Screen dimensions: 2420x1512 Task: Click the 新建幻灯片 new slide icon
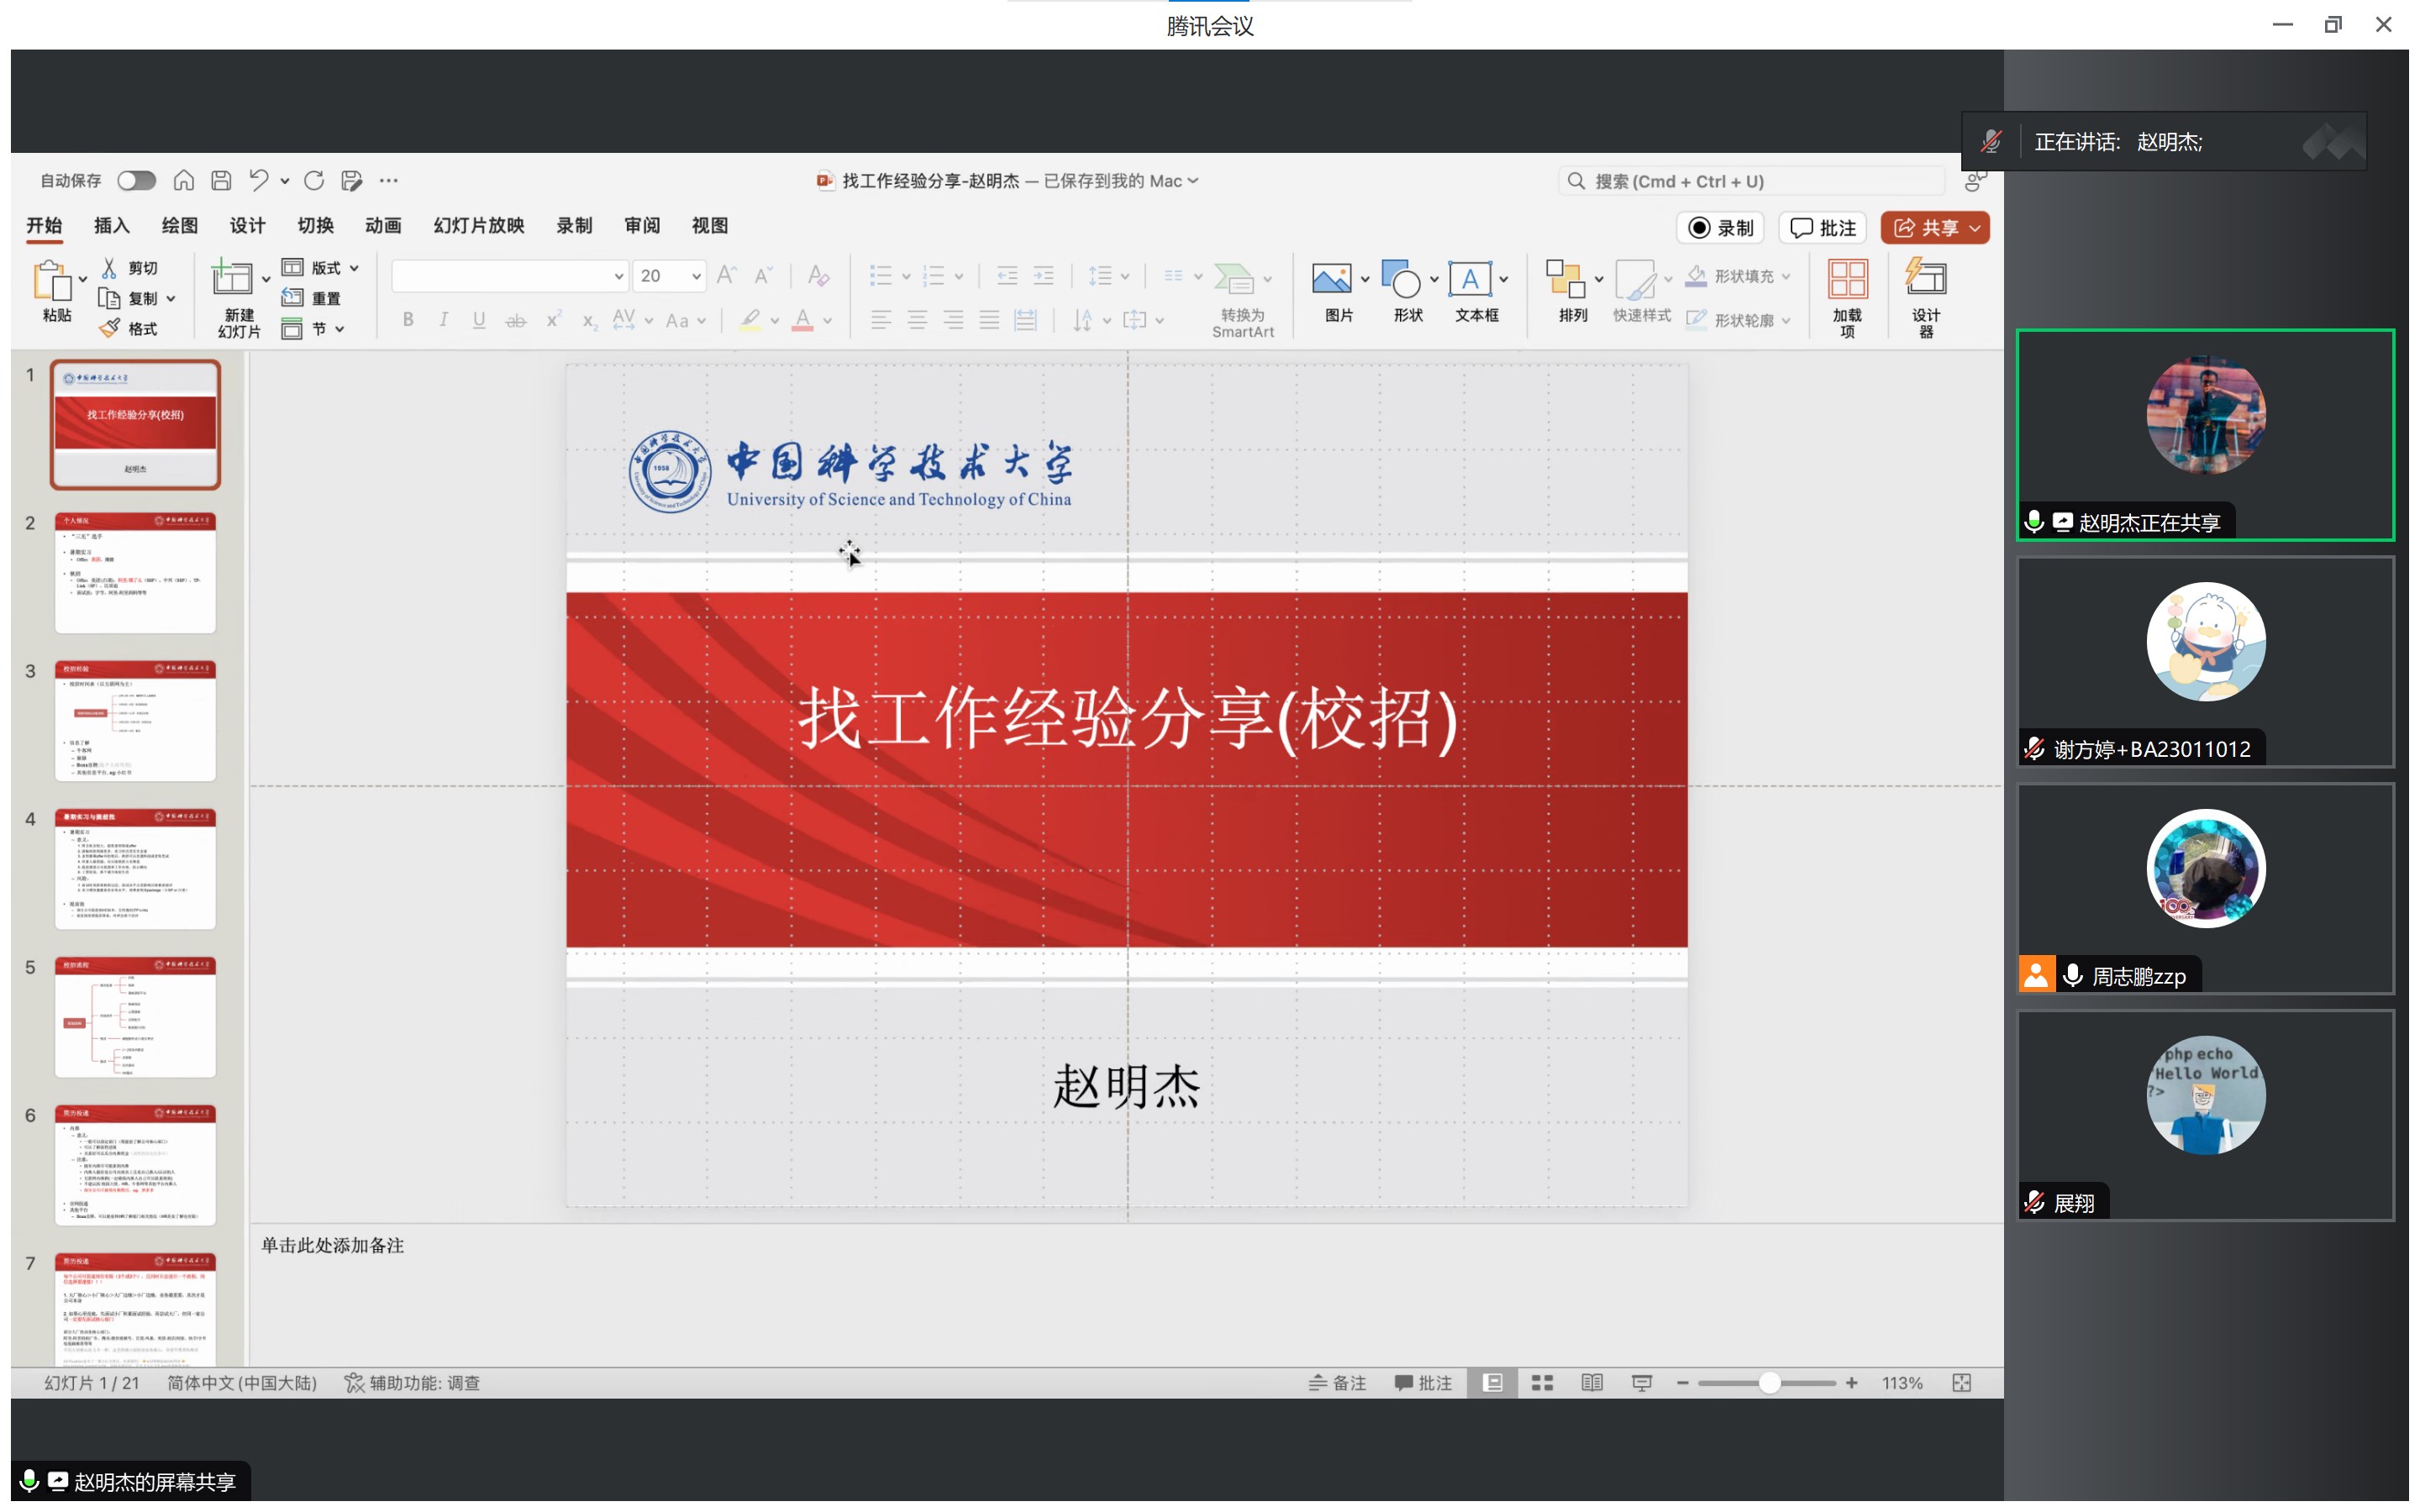coord(232,278)
